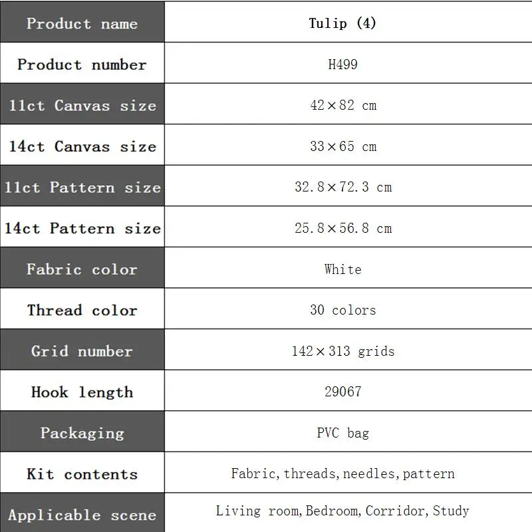Click the 'Product name' header cell

(x=82, y=23)
